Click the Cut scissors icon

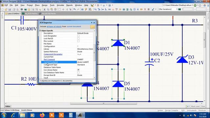[x=45, y=10]
